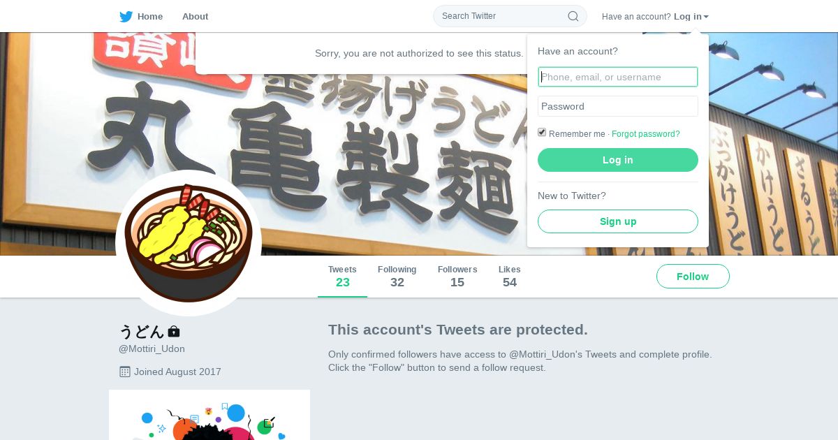Image resolution: width=838 pixels, height=440 pixels.
Task: Click the magnifying glass search icon
Action: [573, 16]
